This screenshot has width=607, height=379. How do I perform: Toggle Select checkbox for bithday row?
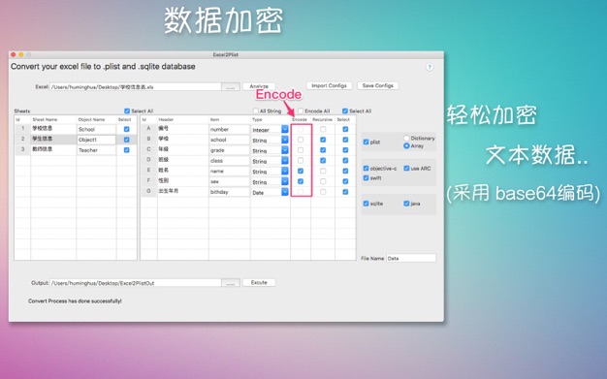click(x=345, y=192)
